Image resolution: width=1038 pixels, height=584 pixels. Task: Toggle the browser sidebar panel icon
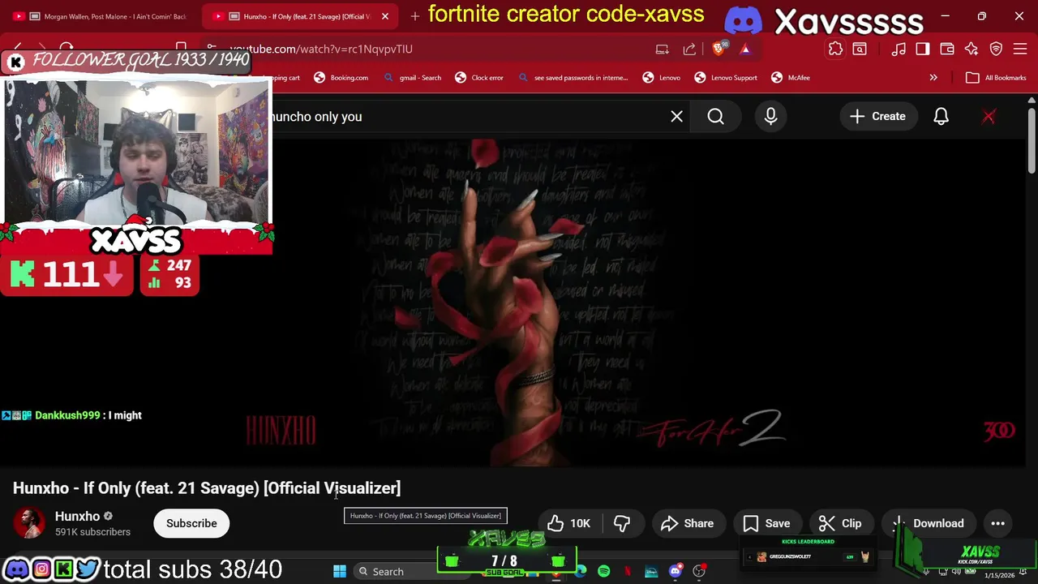coord(923,49)
